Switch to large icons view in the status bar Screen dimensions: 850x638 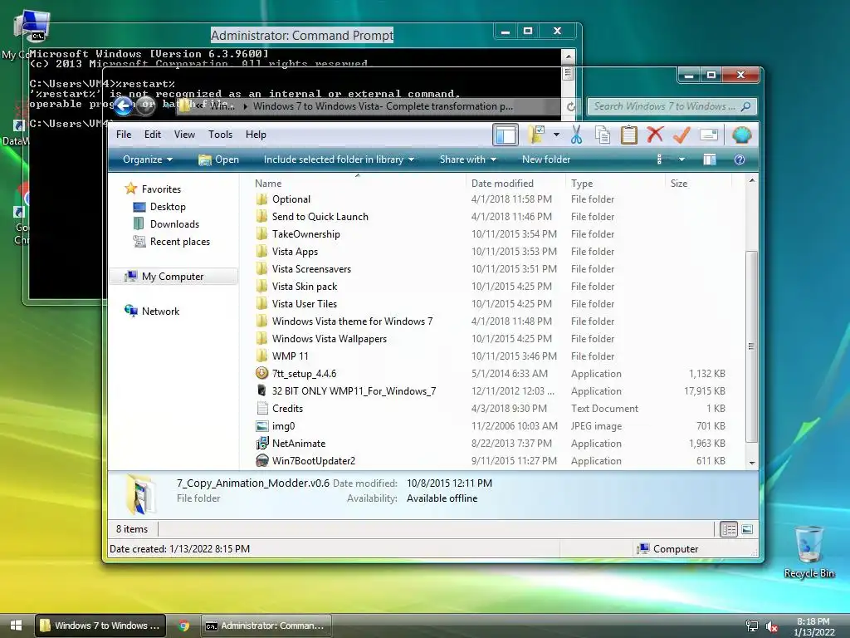[x=748, y=529]
